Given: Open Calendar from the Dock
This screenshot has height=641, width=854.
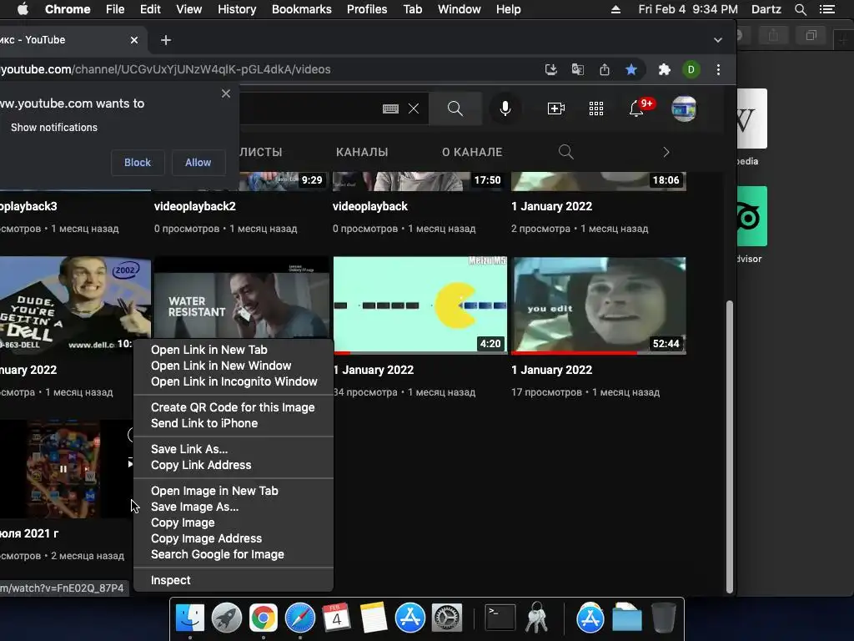Looking at the screenshot, I should [336, 618].
